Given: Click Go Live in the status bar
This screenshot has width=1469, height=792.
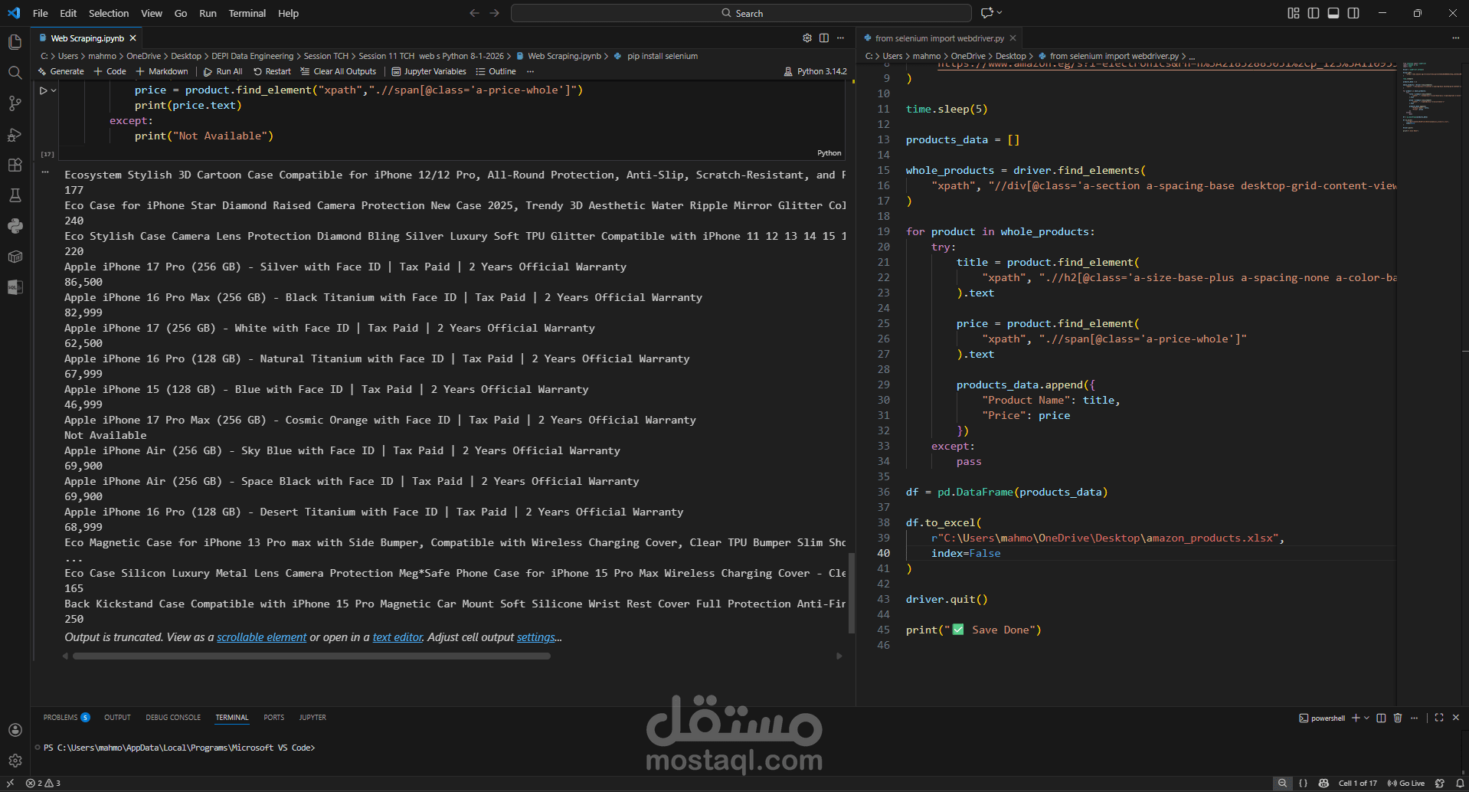Looking at the screenshot, I should pyautogui.click(x=1406, y=784).
